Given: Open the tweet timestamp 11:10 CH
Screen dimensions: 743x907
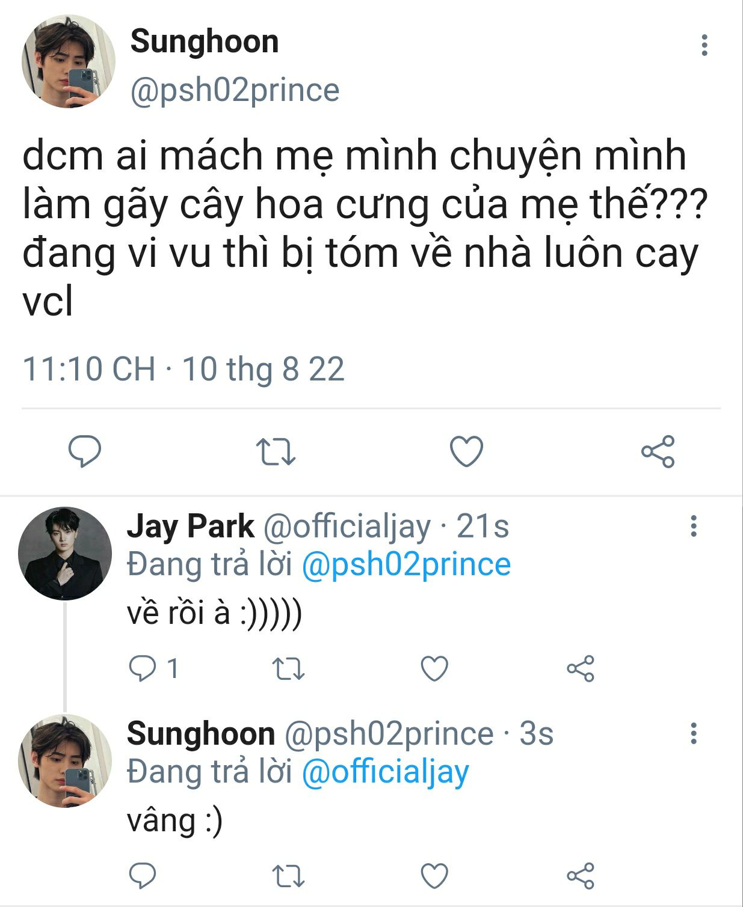Looking at the screenshot, I should tap(88, 369).
